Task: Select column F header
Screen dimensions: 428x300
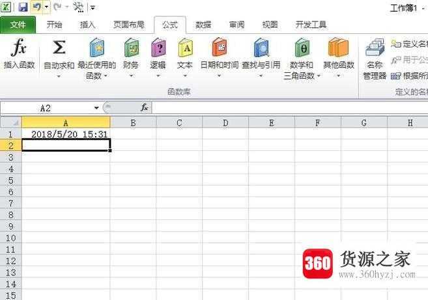Action: (318, 123)
